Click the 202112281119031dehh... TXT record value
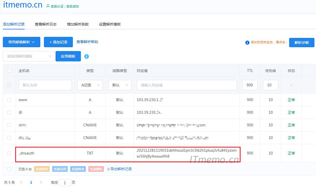 187,153
